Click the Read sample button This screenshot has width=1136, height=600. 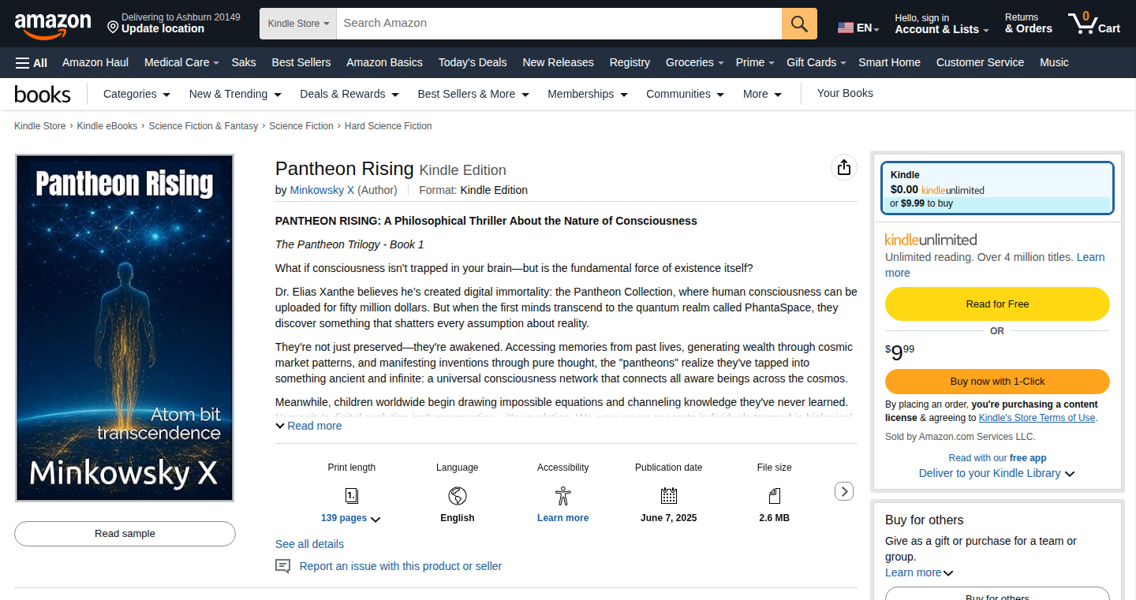point(125,534)
